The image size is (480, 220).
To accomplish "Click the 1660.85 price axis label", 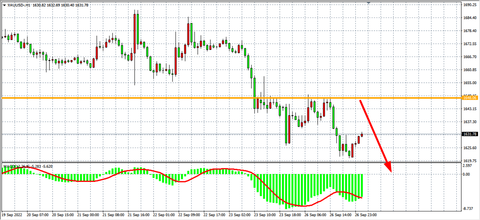I will (x=470, y=70).
